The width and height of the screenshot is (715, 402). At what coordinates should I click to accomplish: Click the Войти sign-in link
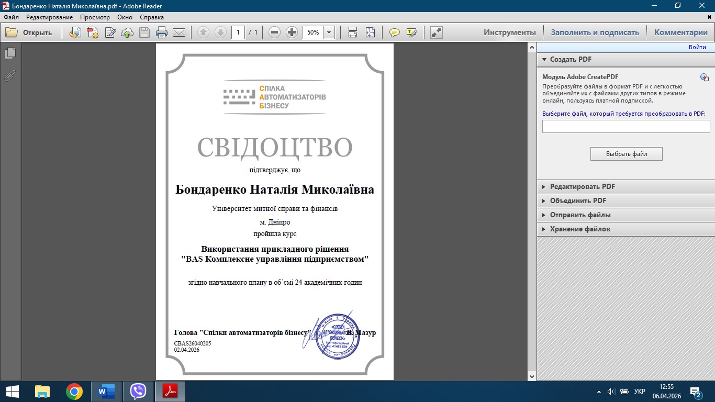(x=697, y=47)
